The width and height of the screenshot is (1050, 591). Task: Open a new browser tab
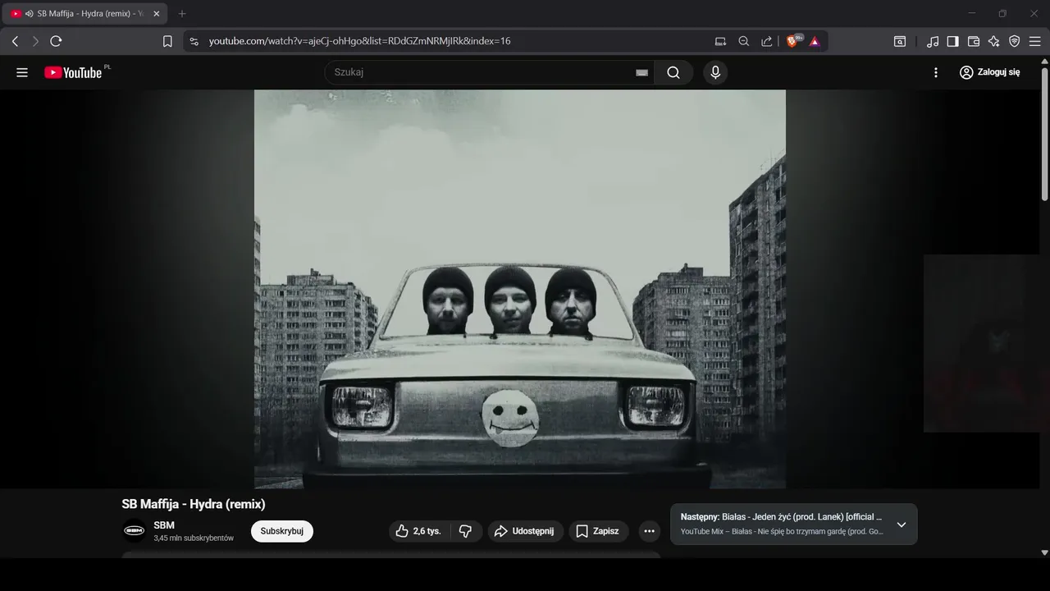[x=182, y=14]
